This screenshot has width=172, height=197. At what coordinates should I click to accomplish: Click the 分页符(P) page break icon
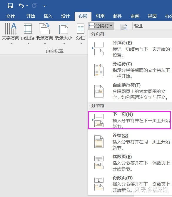[x=98, y=49]
